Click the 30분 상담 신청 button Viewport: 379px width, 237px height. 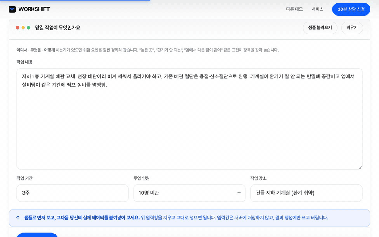[351, 9]
